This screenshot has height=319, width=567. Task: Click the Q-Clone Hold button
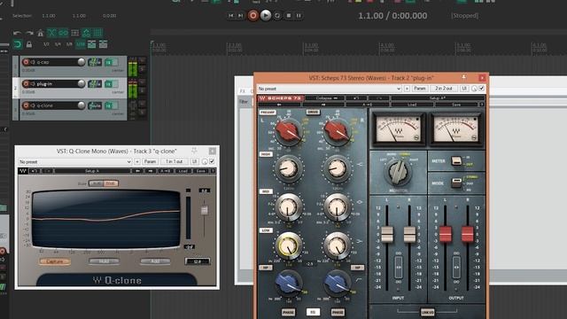(105, 261)
